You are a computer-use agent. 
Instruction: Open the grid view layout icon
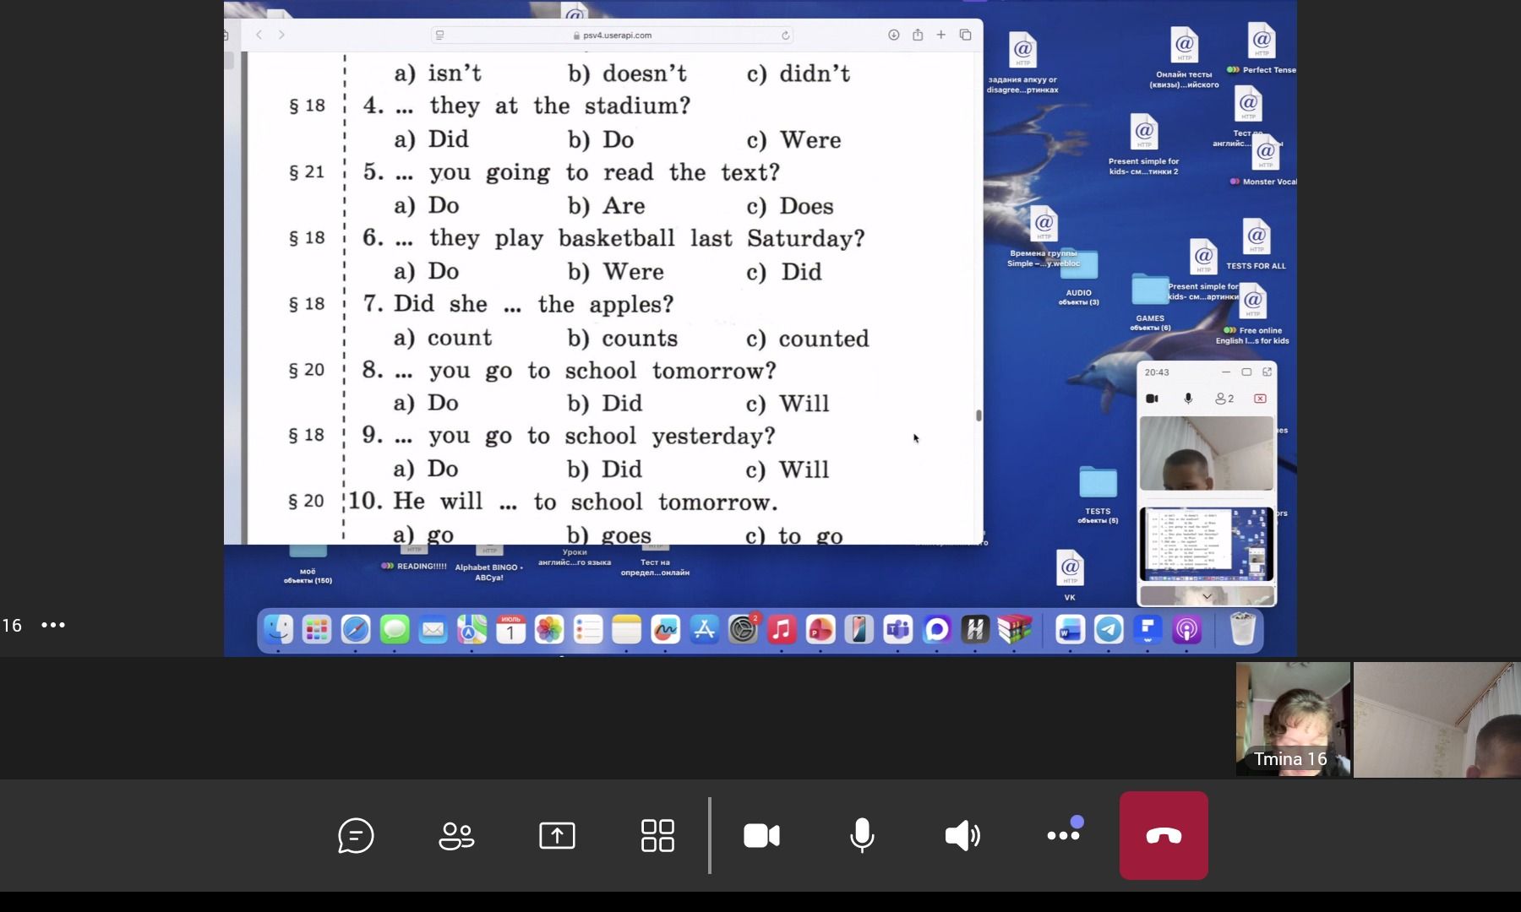[x=657, y=836]
